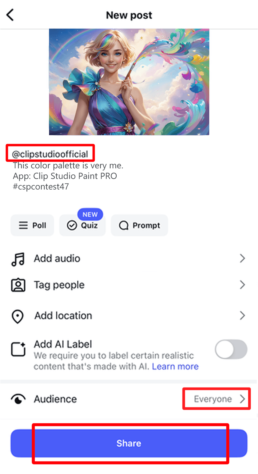Tap the back arrow icon
Viewport: 258px width, 474px height.
(10, 14)
